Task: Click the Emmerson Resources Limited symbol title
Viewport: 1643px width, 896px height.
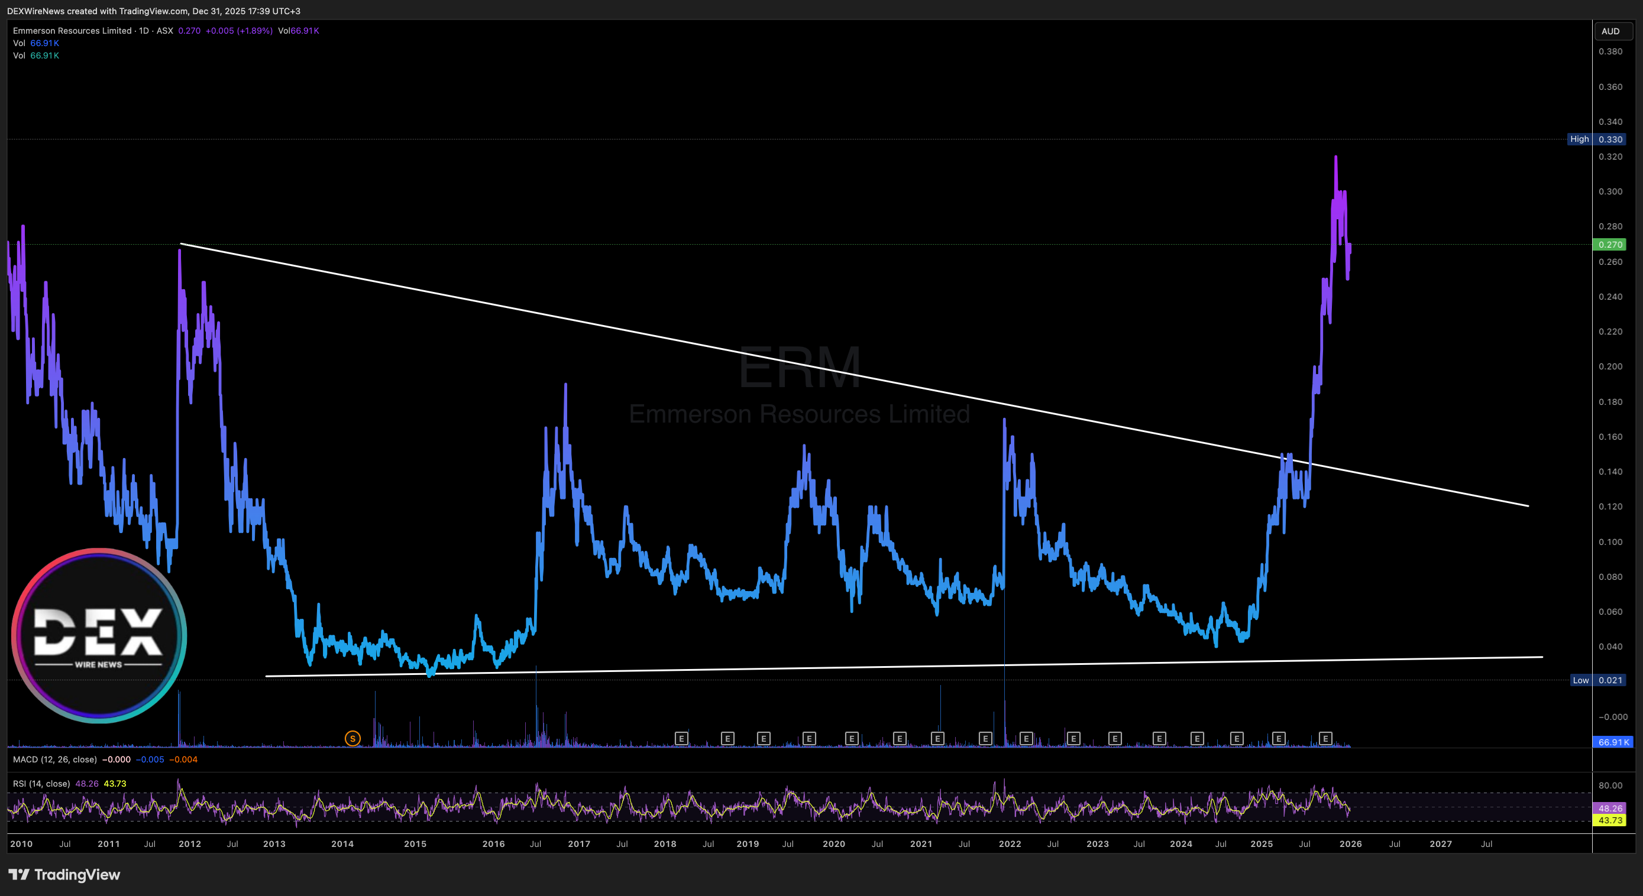Action: coord(72,31)
